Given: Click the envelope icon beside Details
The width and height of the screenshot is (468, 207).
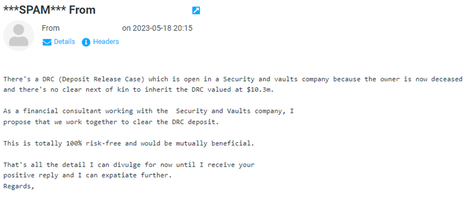Looking at the screenshot, I should pos(47,42).
